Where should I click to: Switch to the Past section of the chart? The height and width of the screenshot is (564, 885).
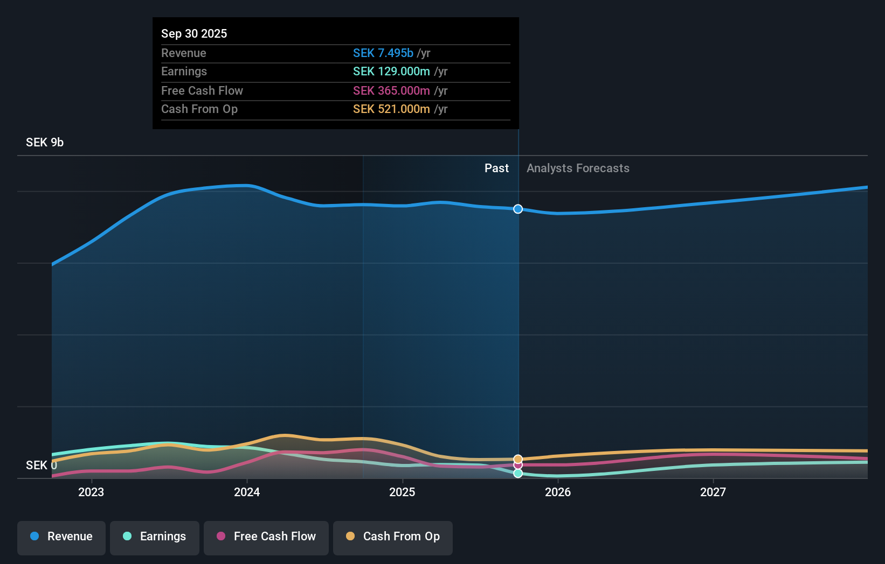(496, 168)
